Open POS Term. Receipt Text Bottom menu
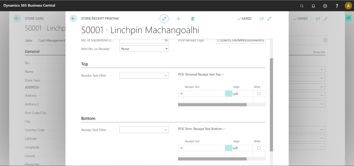354x166 pixels. (x=202, y=129)
